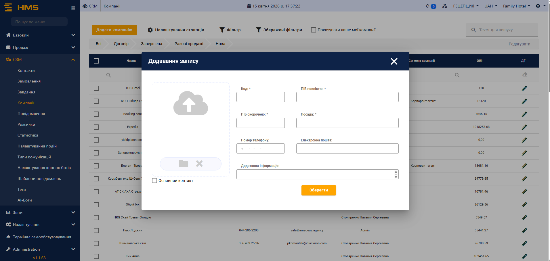Click the eraser clear-filters icon in table
This screenshot has width=550, height=261.
click(525, 75)
